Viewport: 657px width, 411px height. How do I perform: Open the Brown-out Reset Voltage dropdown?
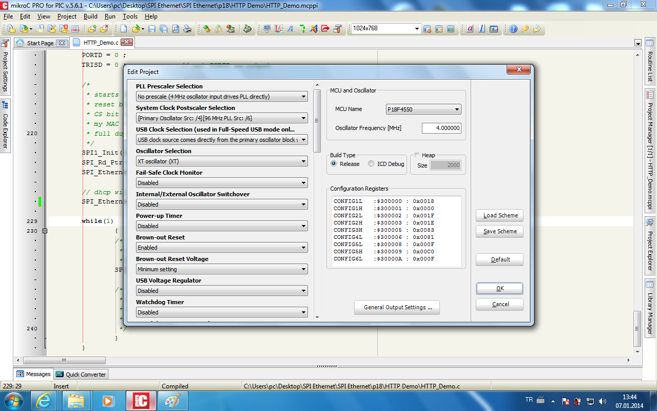(x=222, y=269)
